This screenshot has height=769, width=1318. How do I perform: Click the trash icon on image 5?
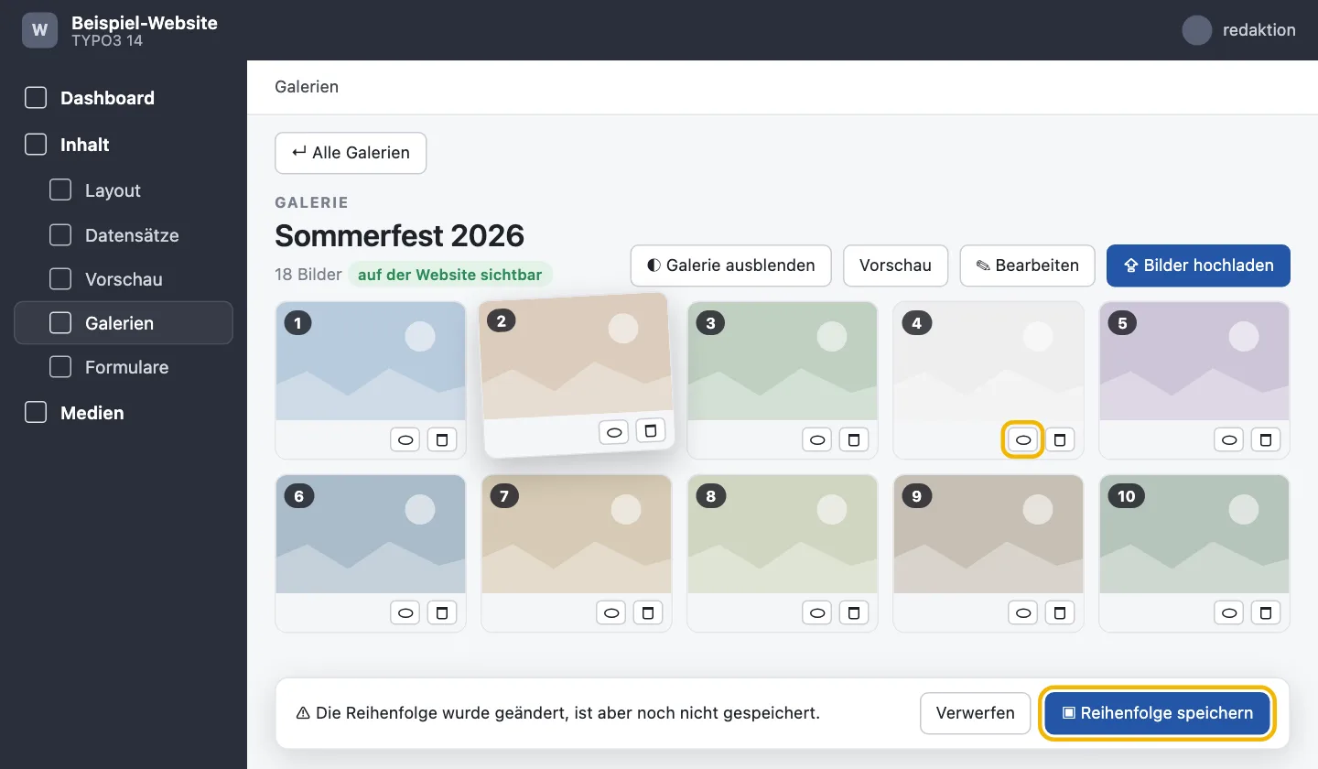1266,440
